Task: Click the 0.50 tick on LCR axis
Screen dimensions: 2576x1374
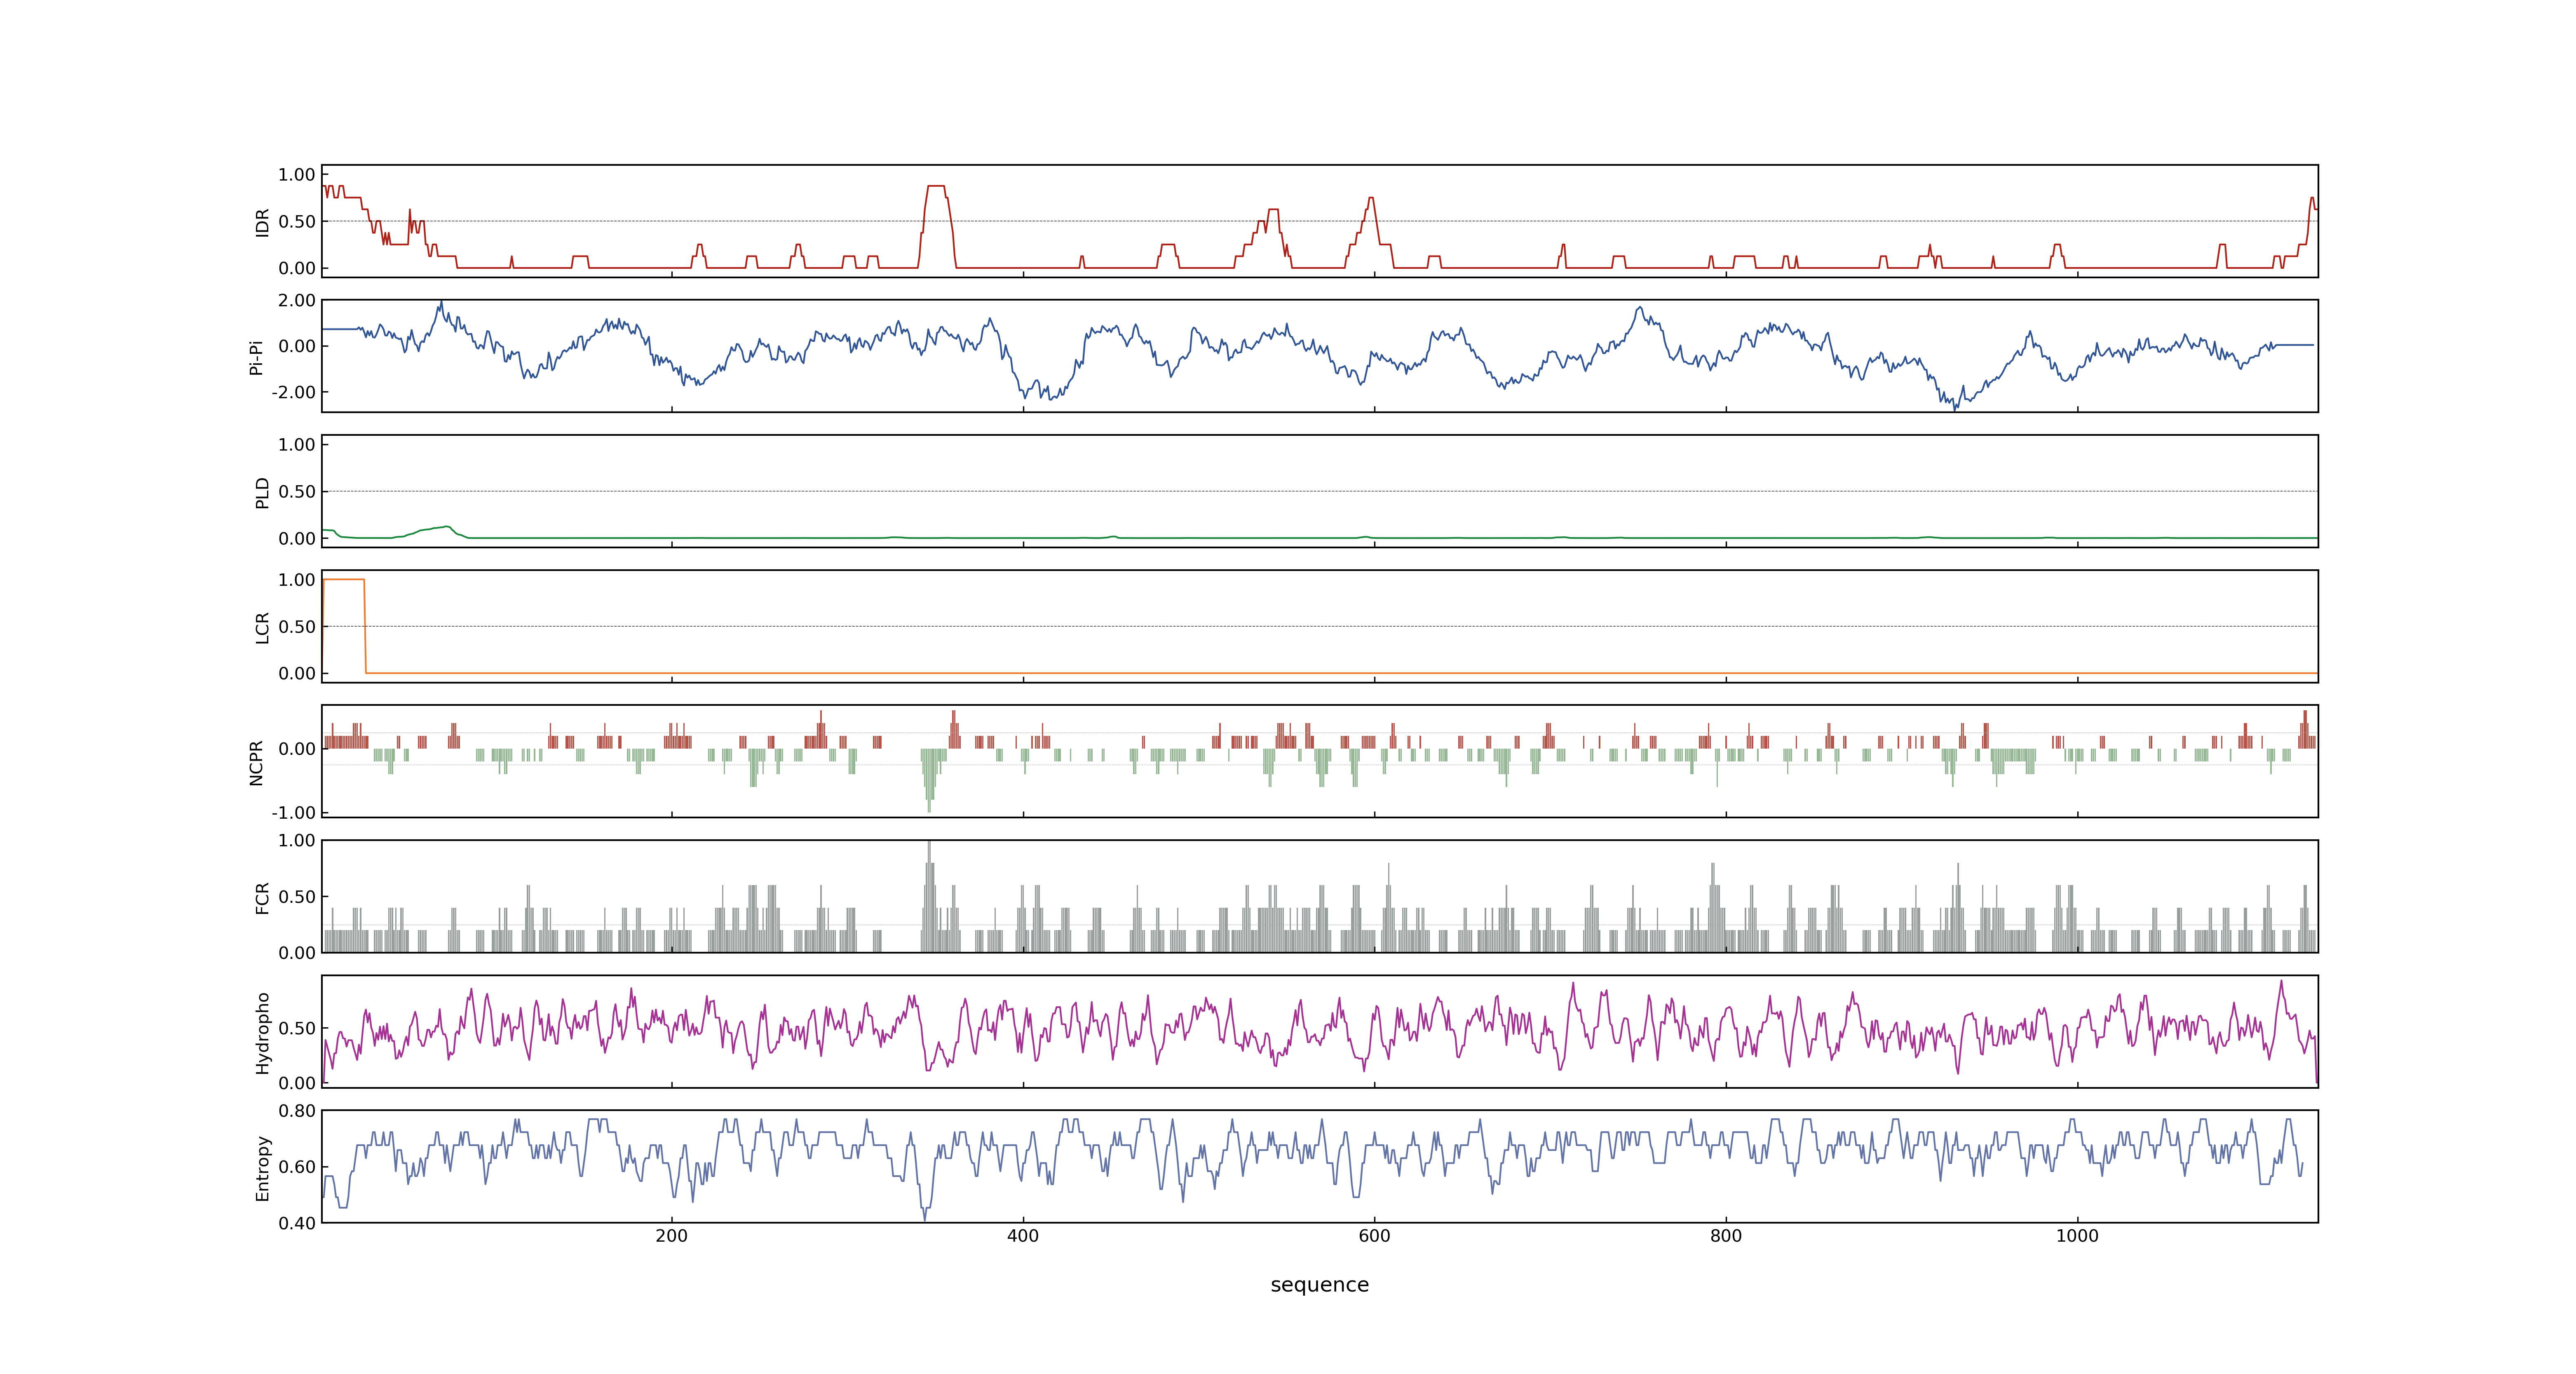Action: [x=297, y=627]
